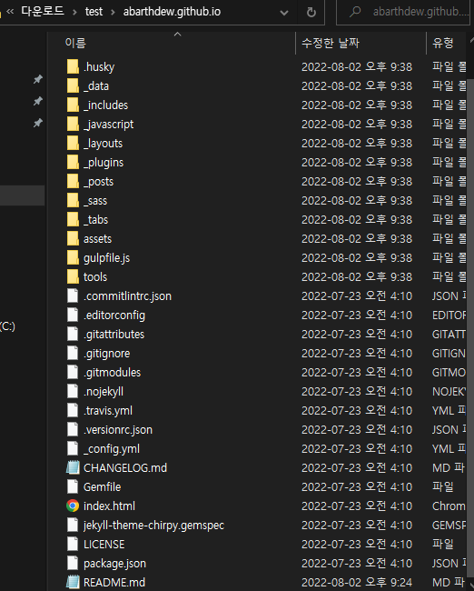Image resolution: width=474 pixels, height=591 pixels.
Task: Sort by the 수정한 날짜 column header
Action: click(331, 43)
